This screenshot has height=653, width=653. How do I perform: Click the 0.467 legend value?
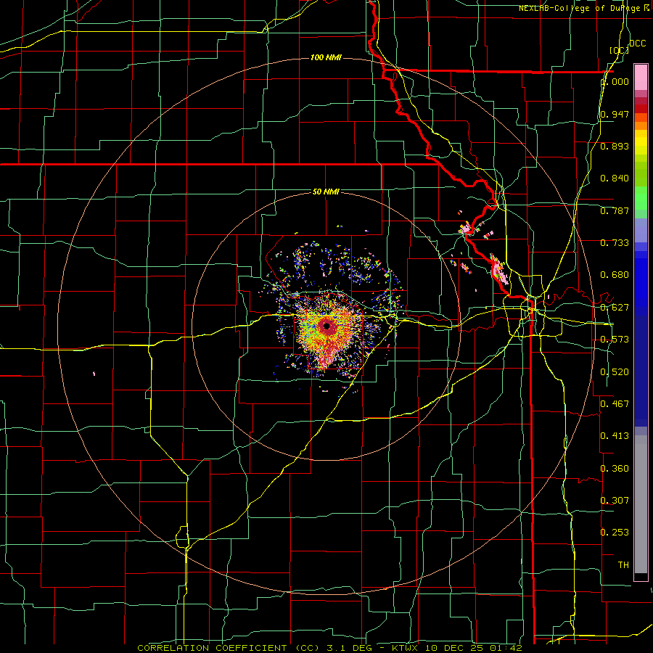click(x=615, y=403)
